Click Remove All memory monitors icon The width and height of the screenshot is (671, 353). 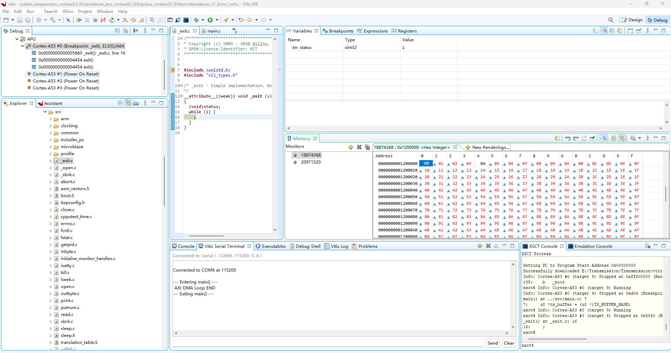click(367, 147)
